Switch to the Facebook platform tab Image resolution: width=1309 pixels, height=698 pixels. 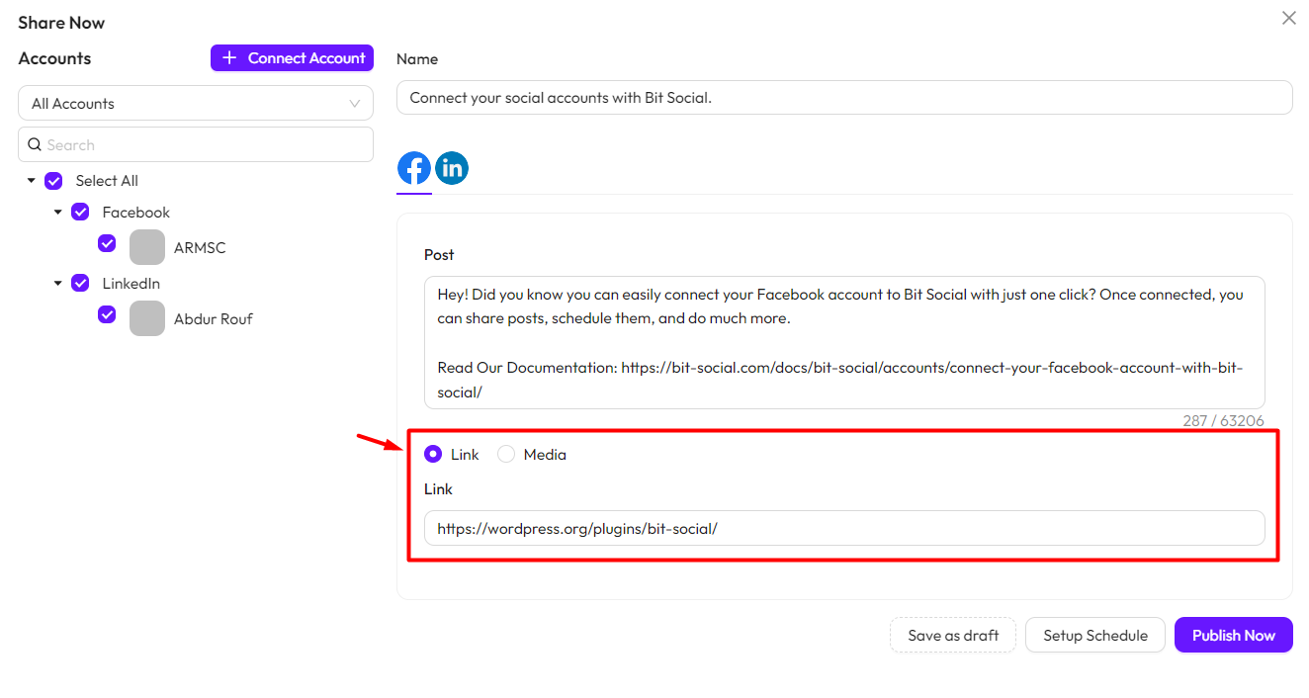click(x=414, y=168)
